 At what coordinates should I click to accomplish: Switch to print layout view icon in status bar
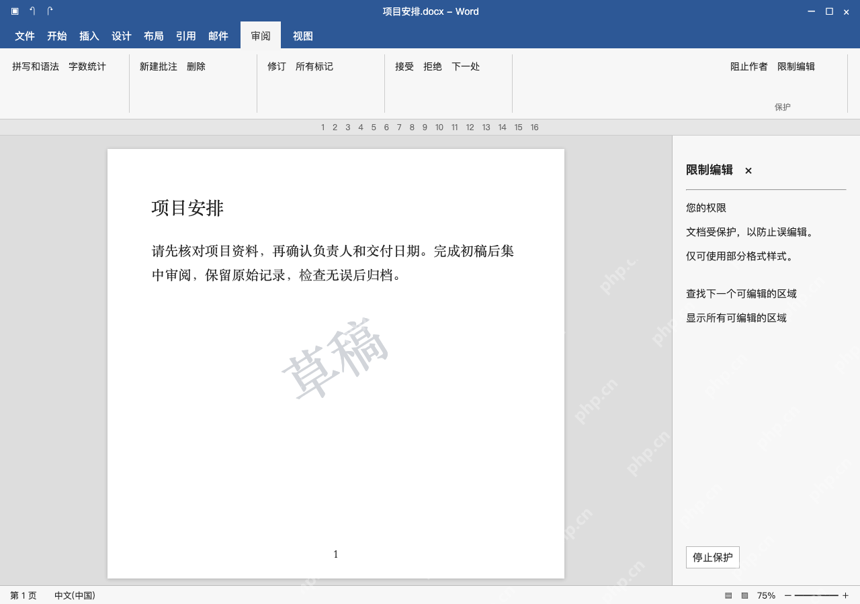[x=728, y=596]
